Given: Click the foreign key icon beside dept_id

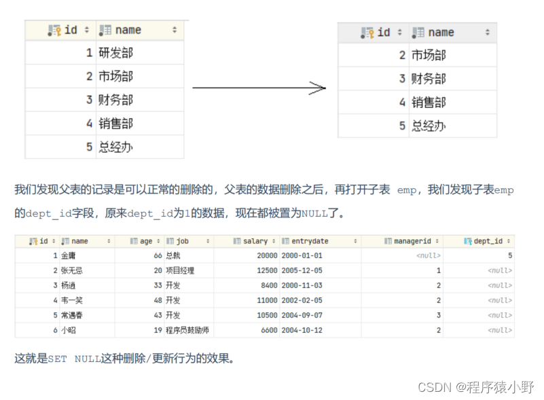Looking at the screenshot, I should [468, 241].
